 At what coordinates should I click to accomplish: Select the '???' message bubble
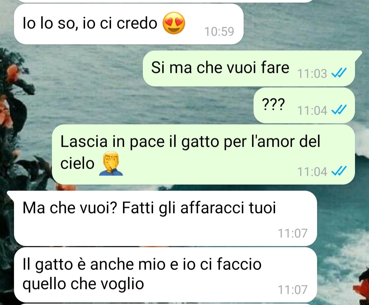[304, 106]
